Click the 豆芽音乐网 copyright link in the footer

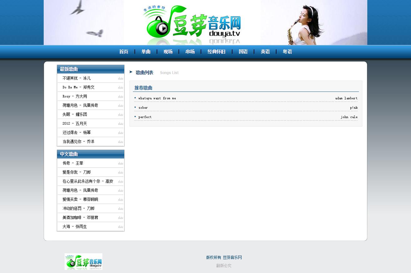pos(232,258)
